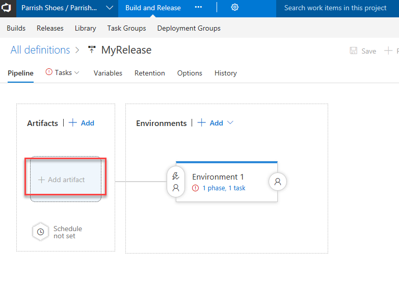Switch to the Variables tab
The image size is (399, 302).
[108, 73]
